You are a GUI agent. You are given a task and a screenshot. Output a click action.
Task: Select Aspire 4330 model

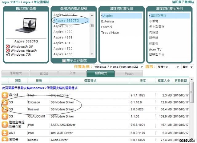point(63,54)
